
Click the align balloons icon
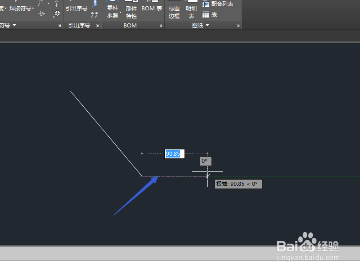click(x=94, y=14)
